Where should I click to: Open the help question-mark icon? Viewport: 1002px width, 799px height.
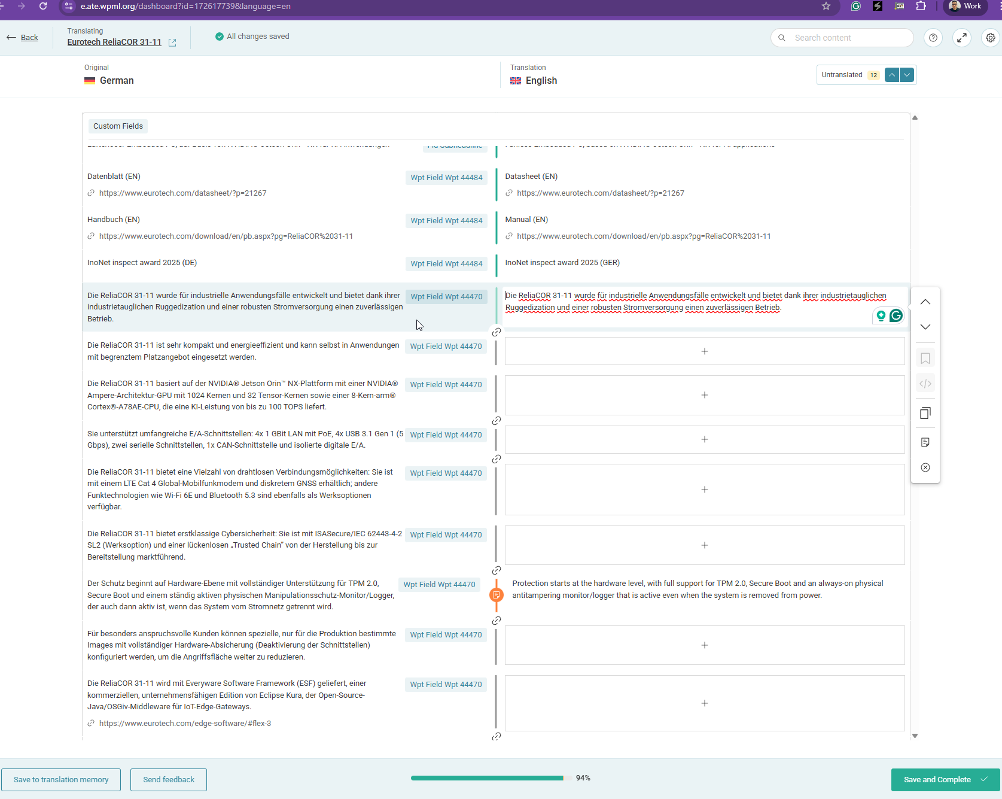point(933,38)
